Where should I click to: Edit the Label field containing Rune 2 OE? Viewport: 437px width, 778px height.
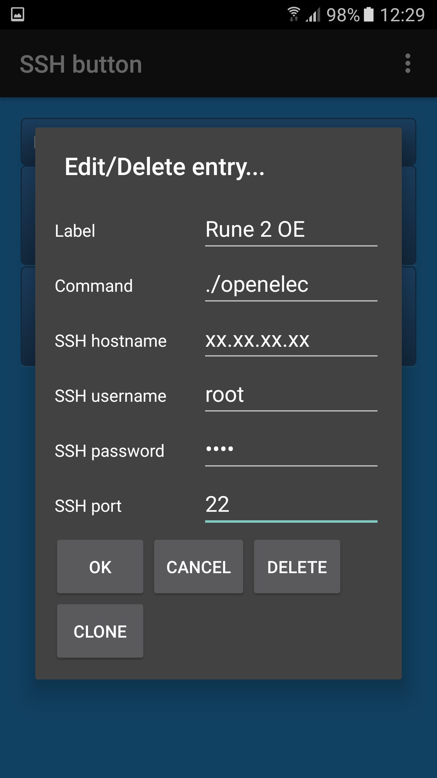tap(291, 230)
